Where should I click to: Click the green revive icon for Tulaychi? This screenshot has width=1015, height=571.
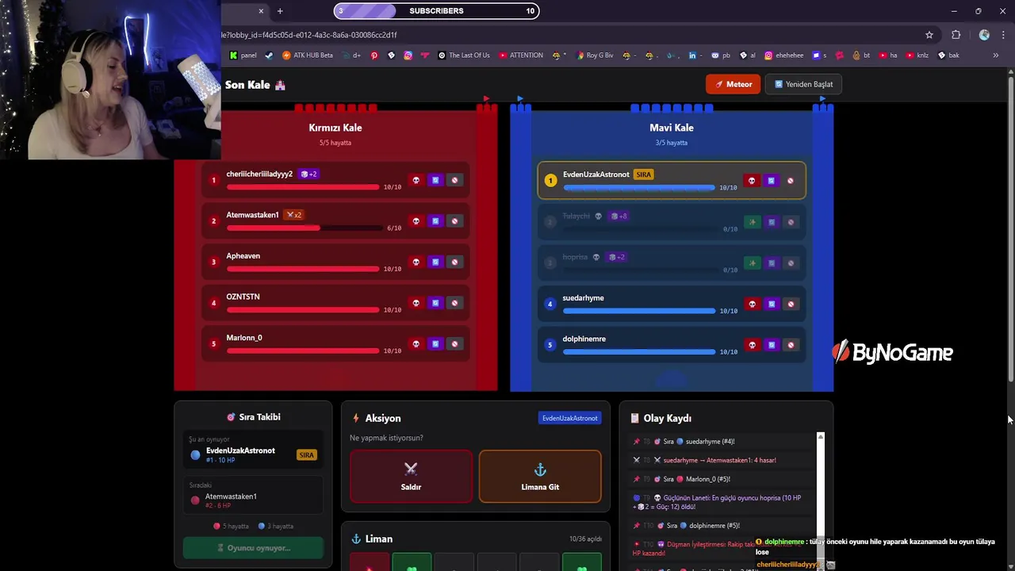(x=752, y=222)
